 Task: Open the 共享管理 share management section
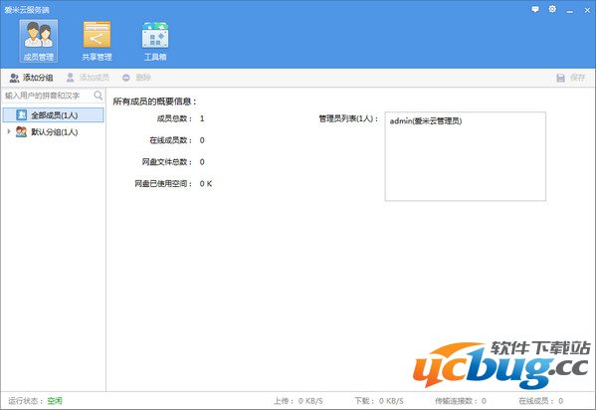point(97,41)
